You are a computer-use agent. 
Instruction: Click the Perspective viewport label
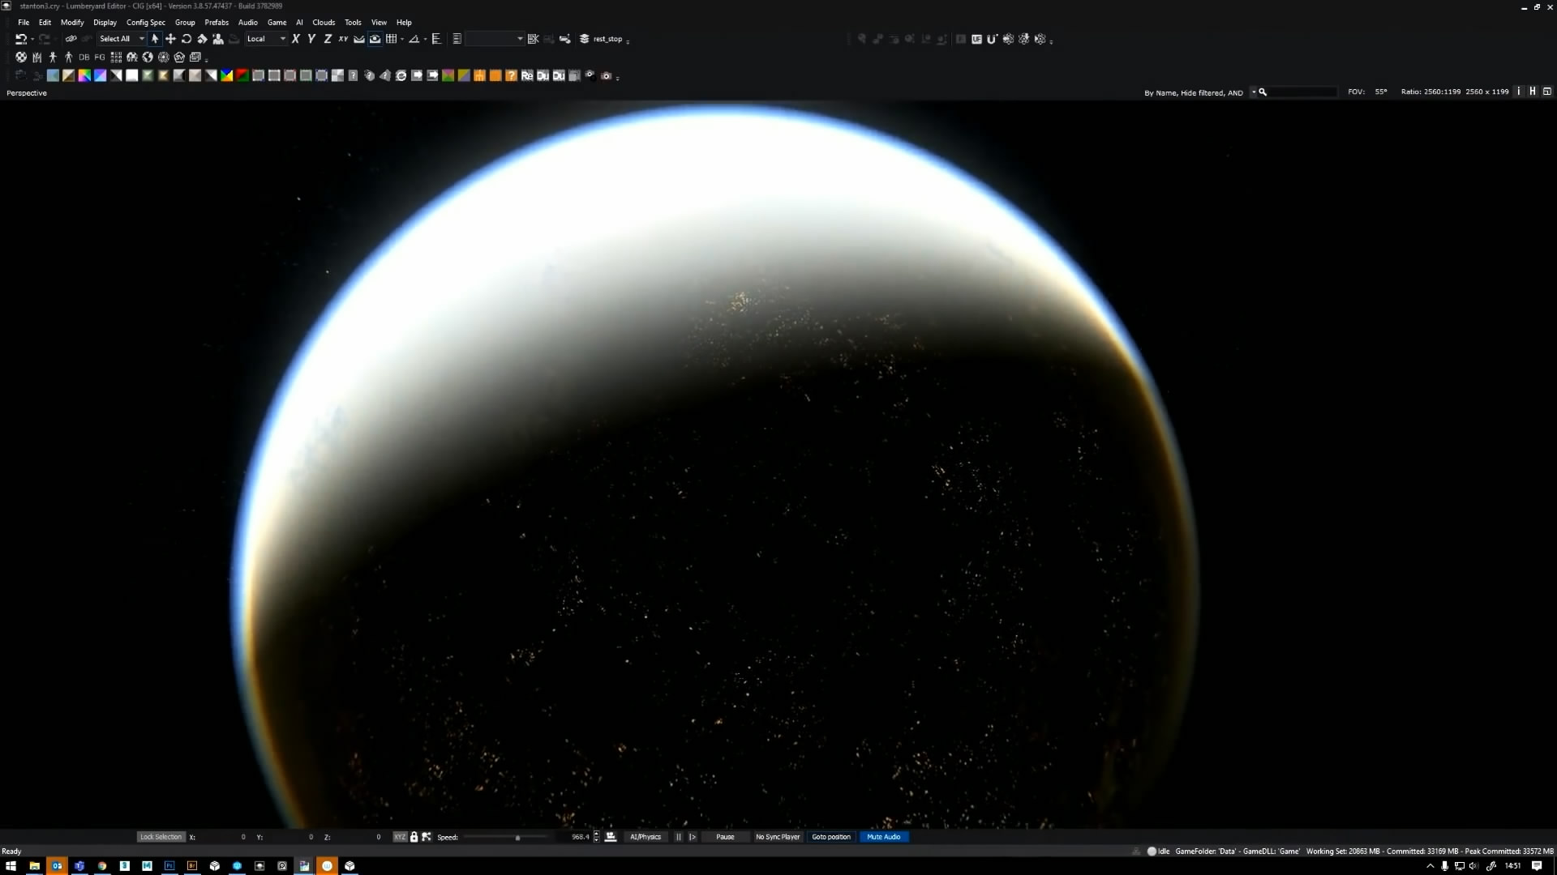(27, 93)
